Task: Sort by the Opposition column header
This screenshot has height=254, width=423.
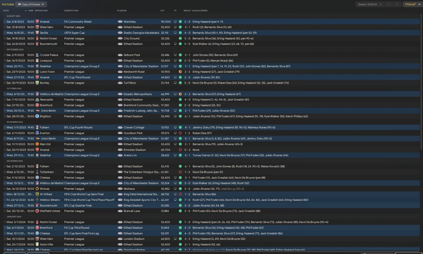Action: tap(41, 11)
